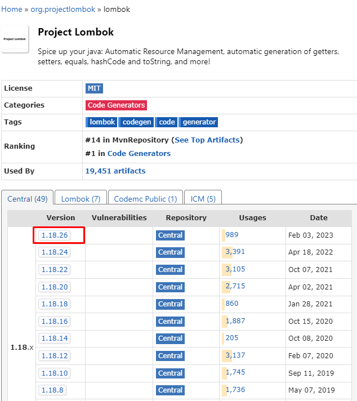Open the 1,736 usages link
The image size is (357, 401).
pyautogui.click(x=235, y=390)
